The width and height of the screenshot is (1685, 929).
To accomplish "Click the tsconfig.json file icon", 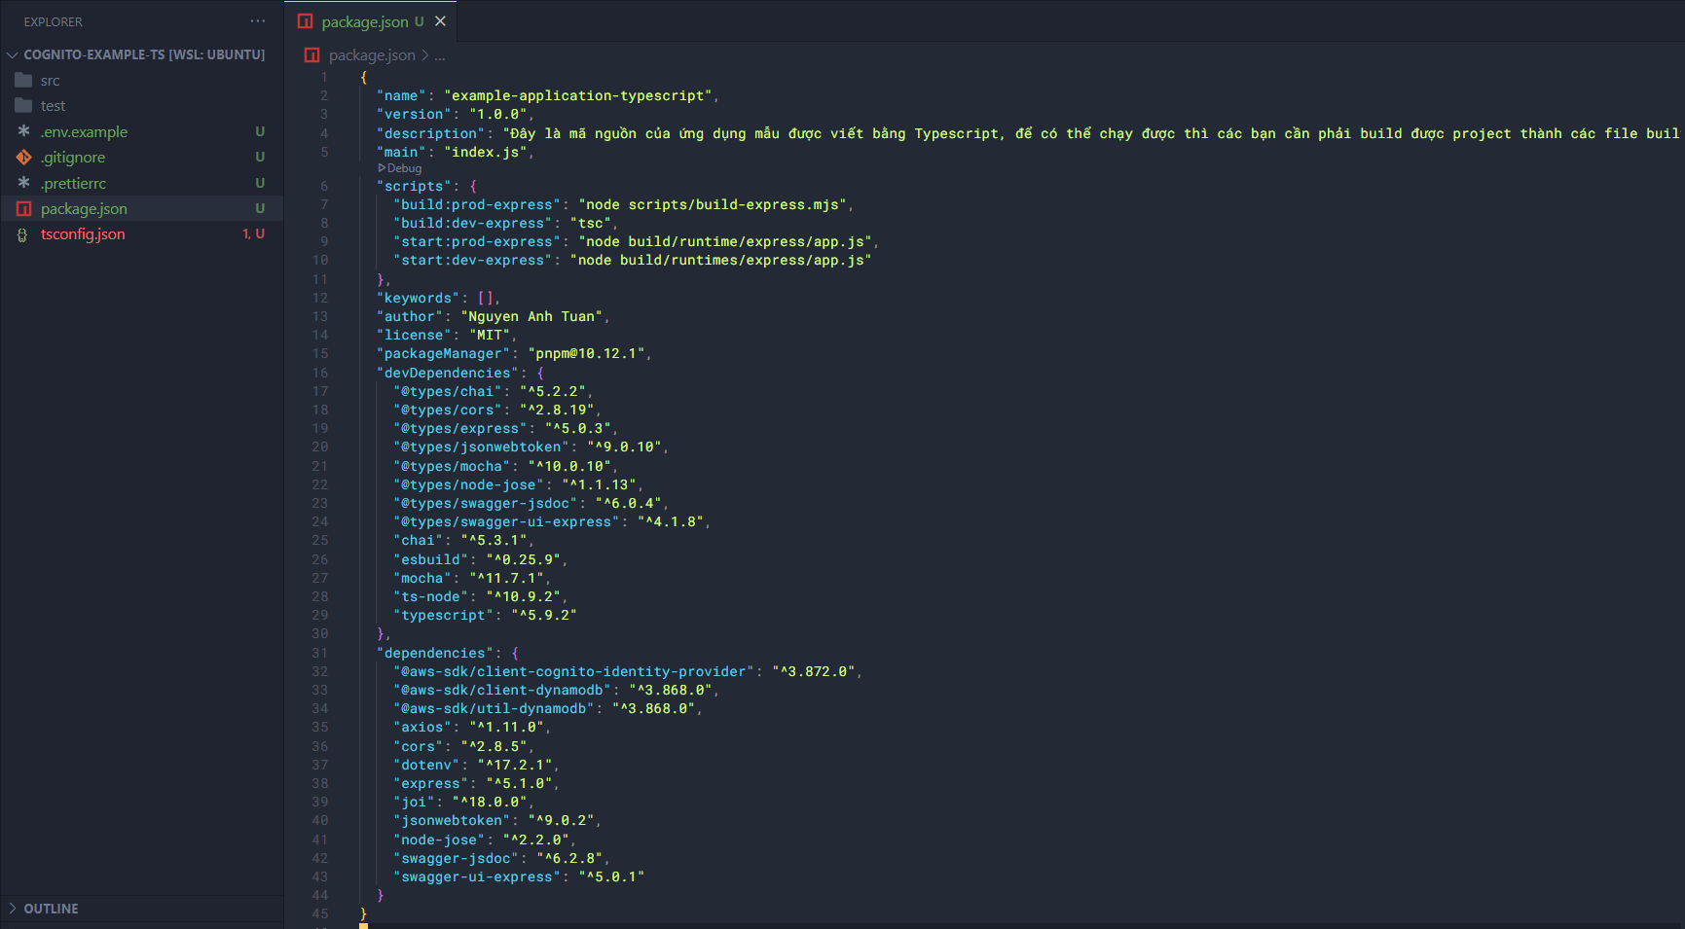I will [23, 234].
